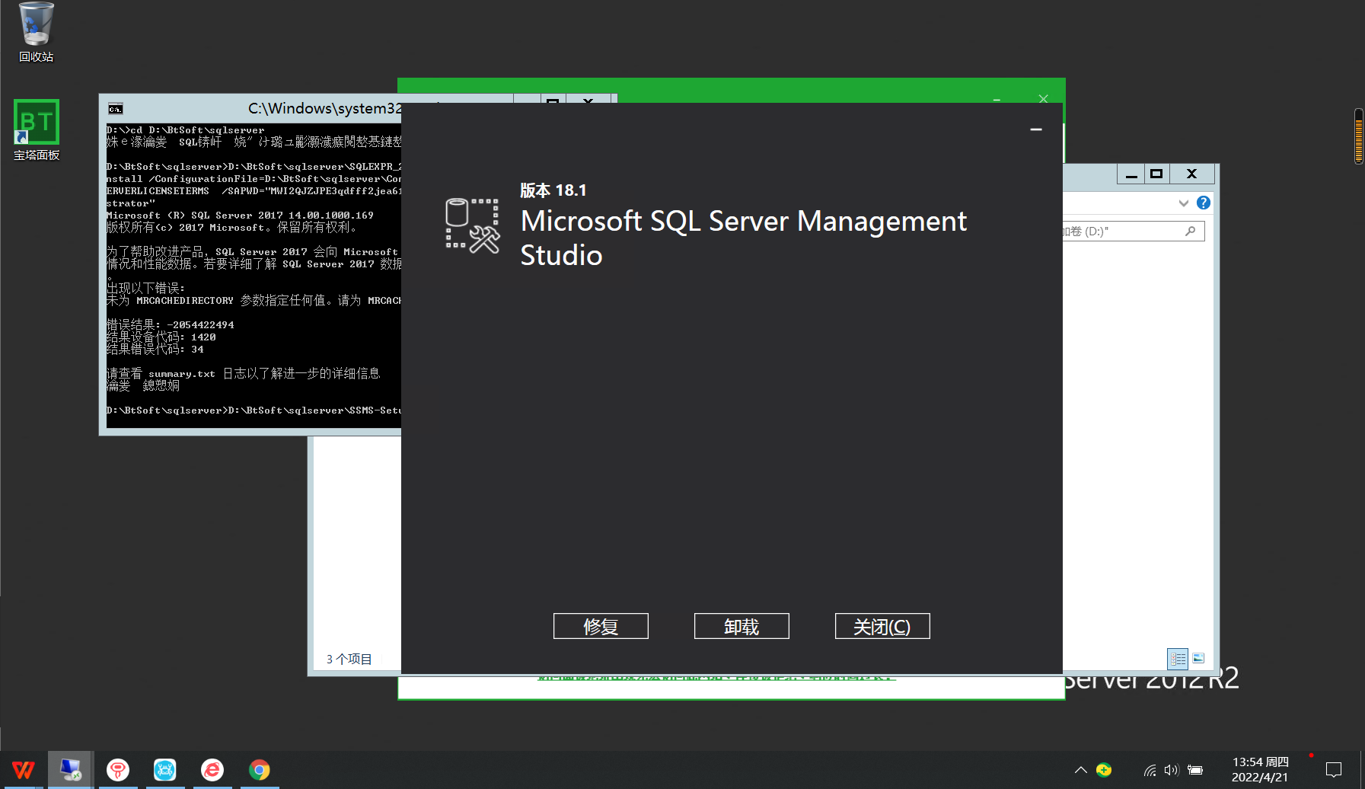Minimize the Explorer window
The width and height of the screenshot is (1365, 789).
click(x=1131, y=174)
